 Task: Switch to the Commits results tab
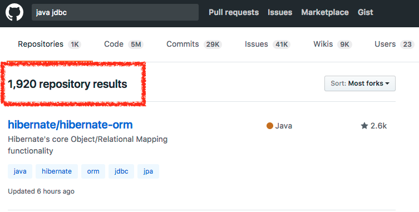(x=194, y=44)
